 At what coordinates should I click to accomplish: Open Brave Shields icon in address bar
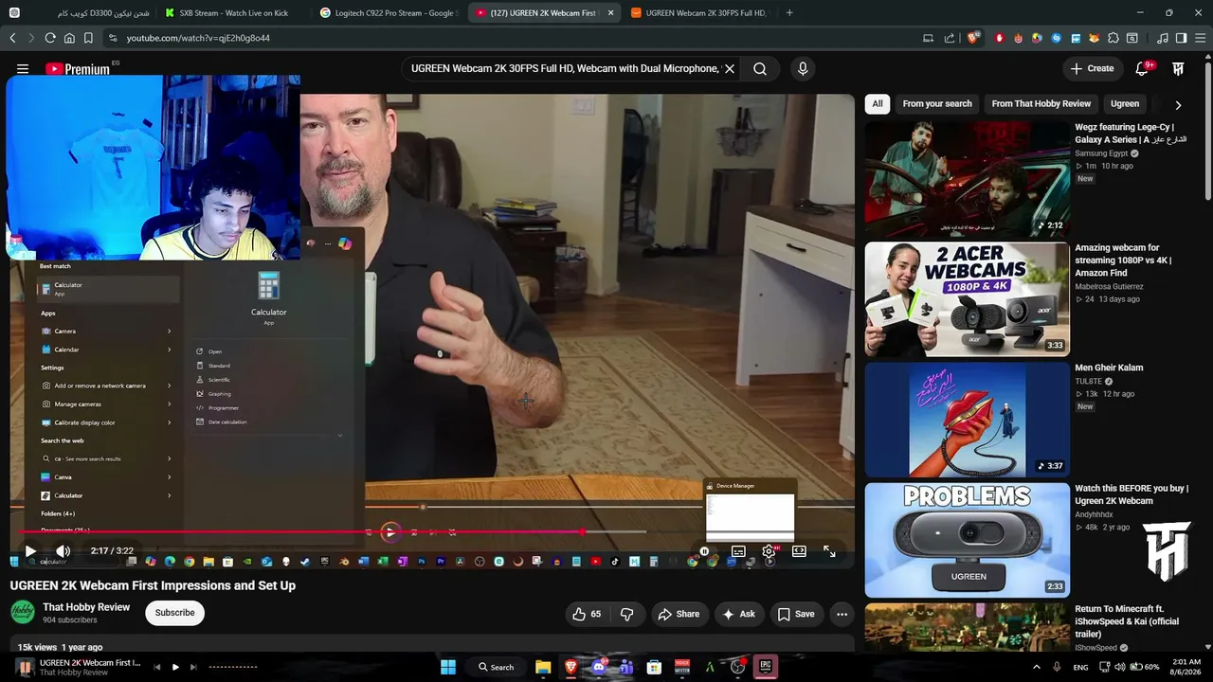pos(972,38)
